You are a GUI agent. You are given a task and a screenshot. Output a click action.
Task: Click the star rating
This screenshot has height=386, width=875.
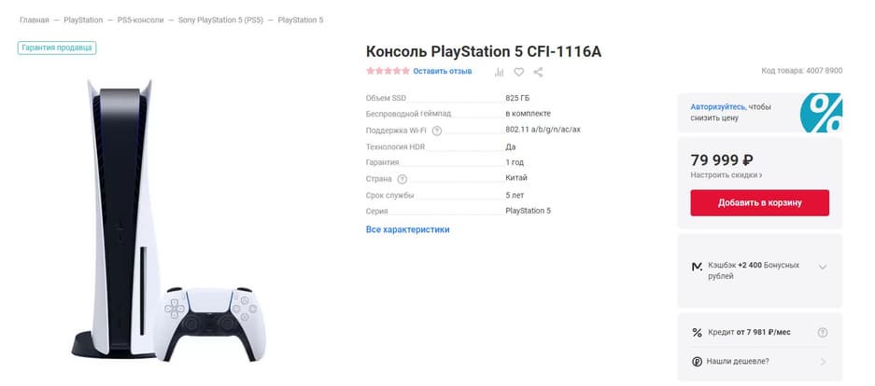[x=387, y=72]
